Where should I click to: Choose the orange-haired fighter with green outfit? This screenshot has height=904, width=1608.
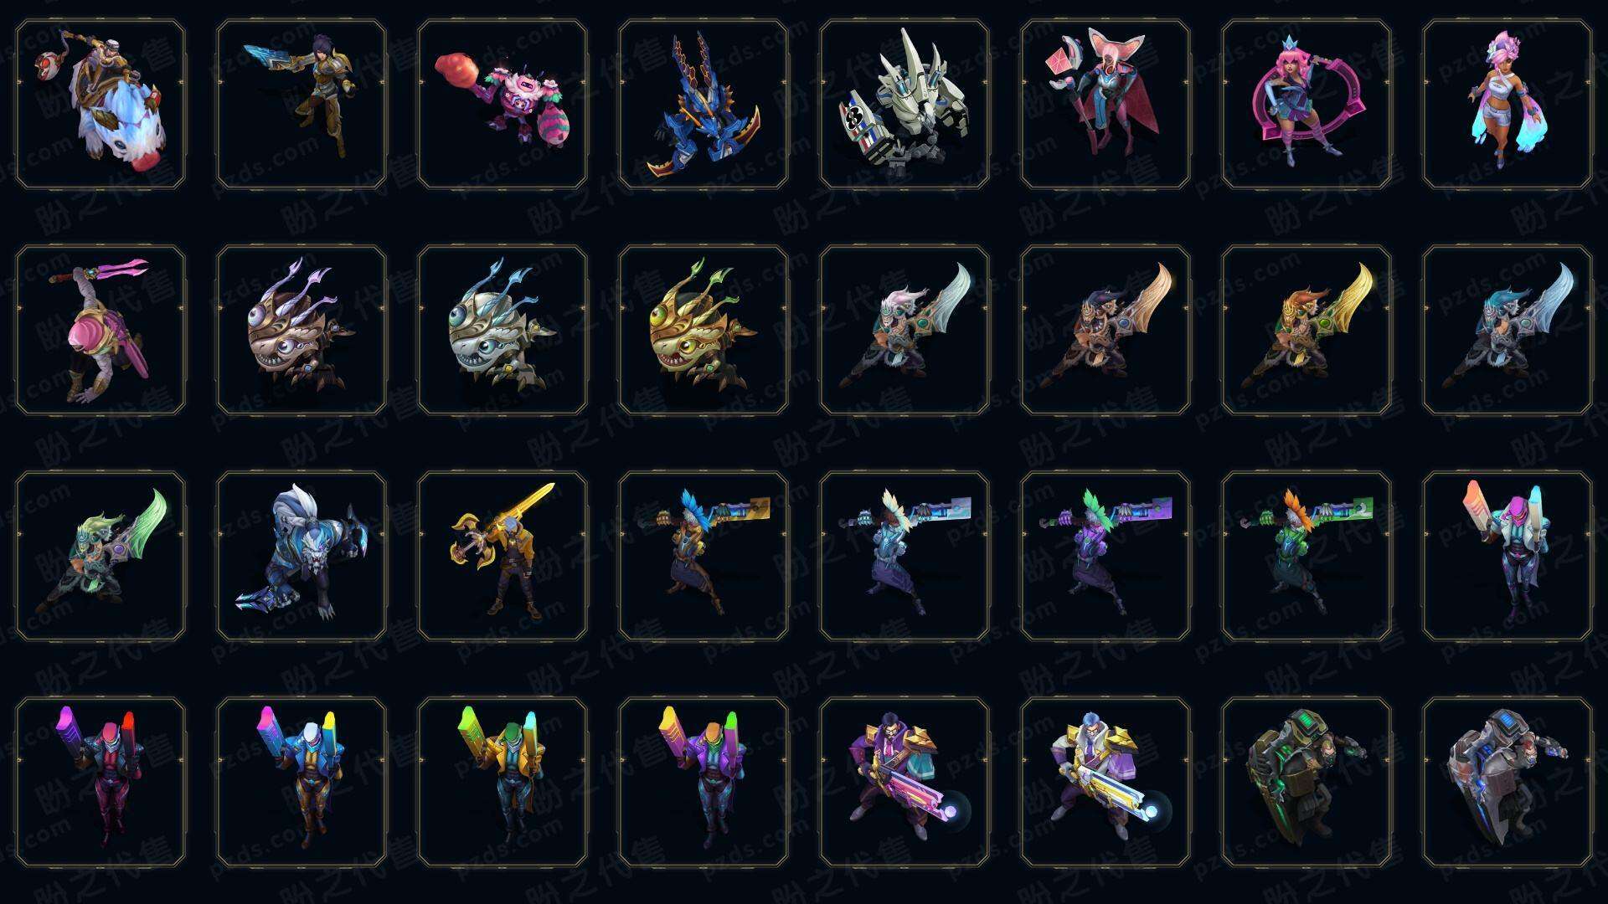[1306, 556]
